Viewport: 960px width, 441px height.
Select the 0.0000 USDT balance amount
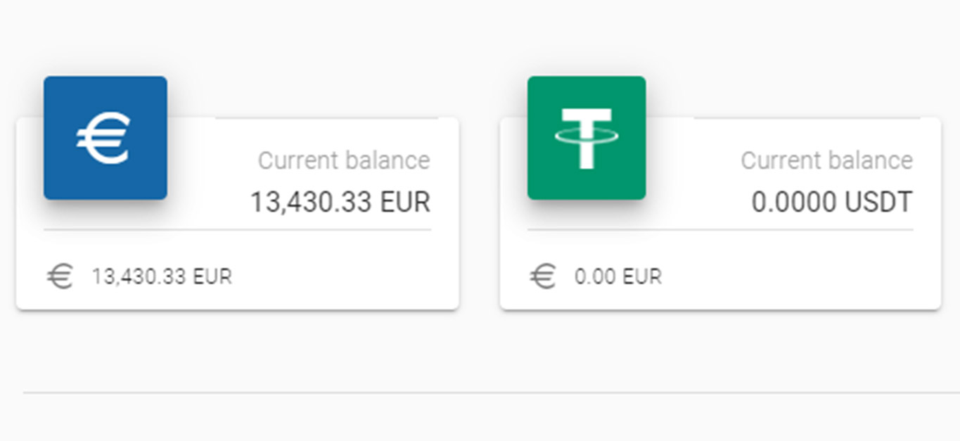(x=832, y=203)
